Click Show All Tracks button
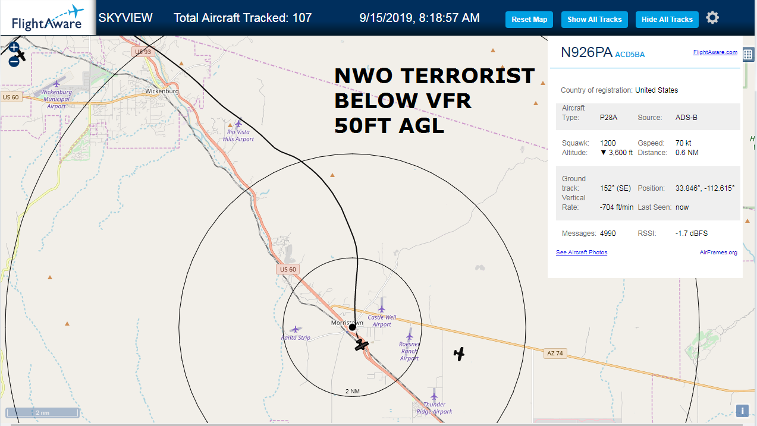The width and height of the screenshot is (757, 426). [595, 20]
